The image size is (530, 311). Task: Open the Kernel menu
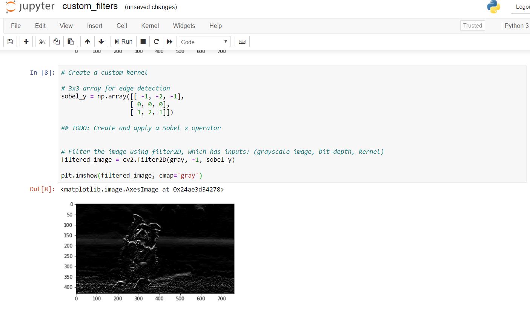(x=150, y=26)
